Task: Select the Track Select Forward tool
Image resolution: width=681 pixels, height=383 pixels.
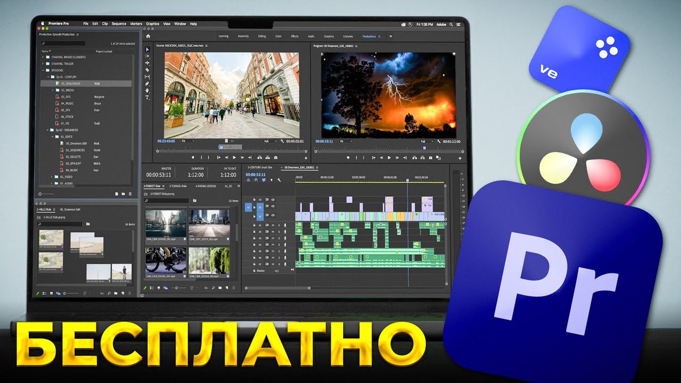Action: click(147, 56)
